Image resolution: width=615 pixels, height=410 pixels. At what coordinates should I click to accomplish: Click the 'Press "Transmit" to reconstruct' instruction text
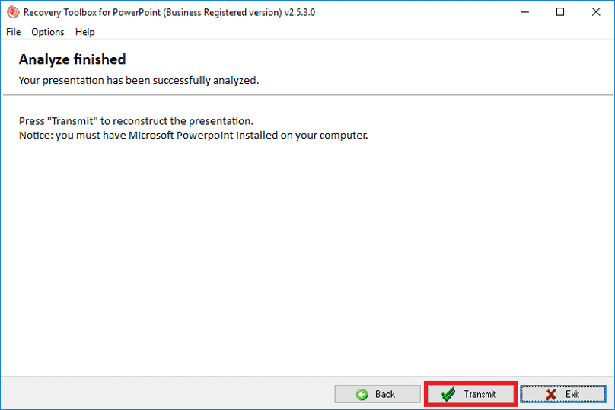pos(136,121)
